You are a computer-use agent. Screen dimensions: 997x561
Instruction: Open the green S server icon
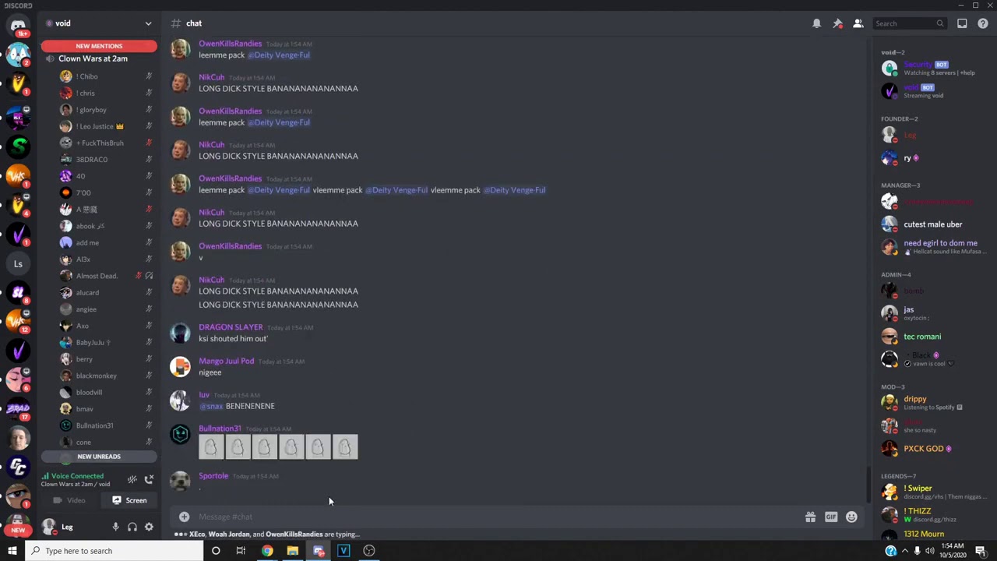tap(18, 146)
